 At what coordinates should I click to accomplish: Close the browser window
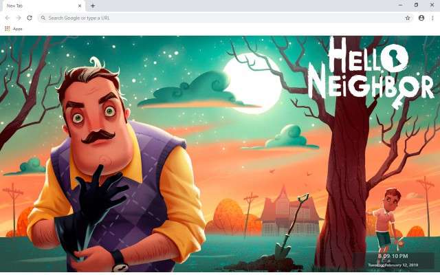point(432,5)
